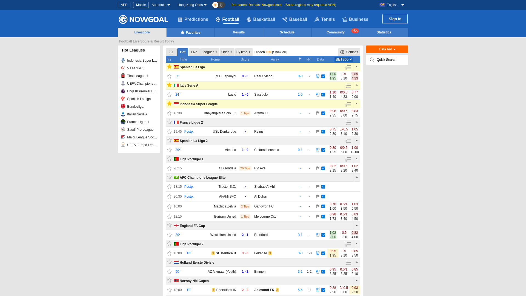Open lineup jersey icon for Lazio match

coord(318,95)
